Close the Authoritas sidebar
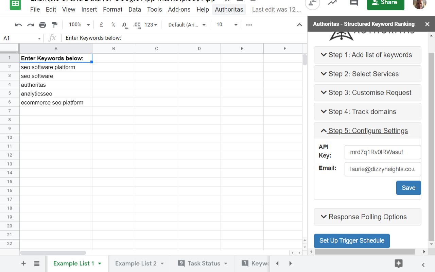This screenshot has width=435, height=272. tap(427, 24)
